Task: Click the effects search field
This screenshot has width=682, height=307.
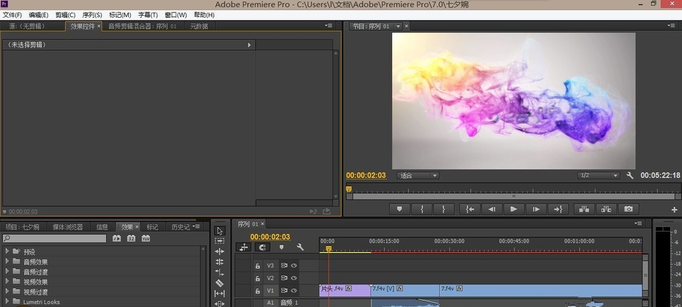Action: 55,239
